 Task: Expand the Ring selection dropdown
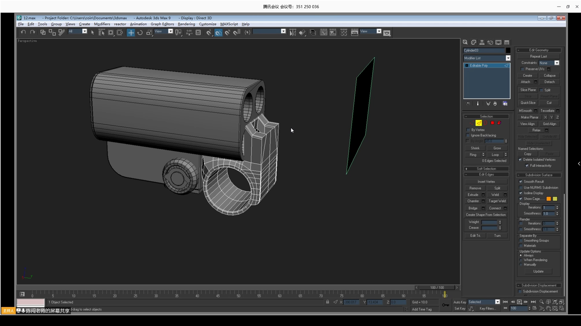[x=482, y=155]
